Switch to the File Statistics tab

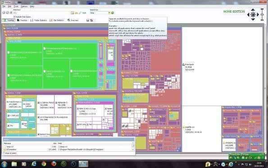tap(57, 20)
